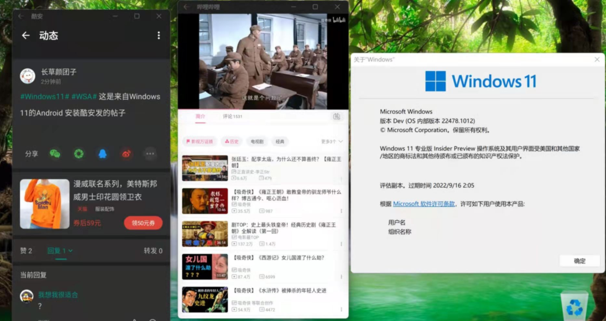This screenshot has height=321, width=606.
Task: Switch to the 评论 1531 tab
Action: 232,117
